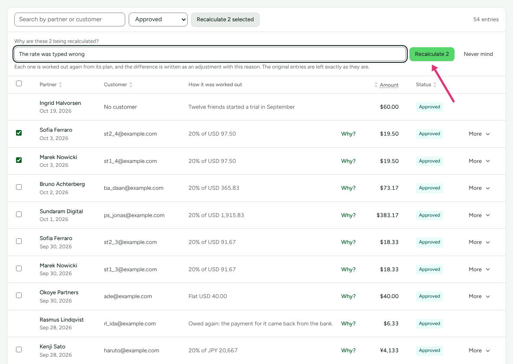Viewport: 513px width, 364px height.
Task: Click the ade@example.com customer cell
Action: (x=128, y=296)
